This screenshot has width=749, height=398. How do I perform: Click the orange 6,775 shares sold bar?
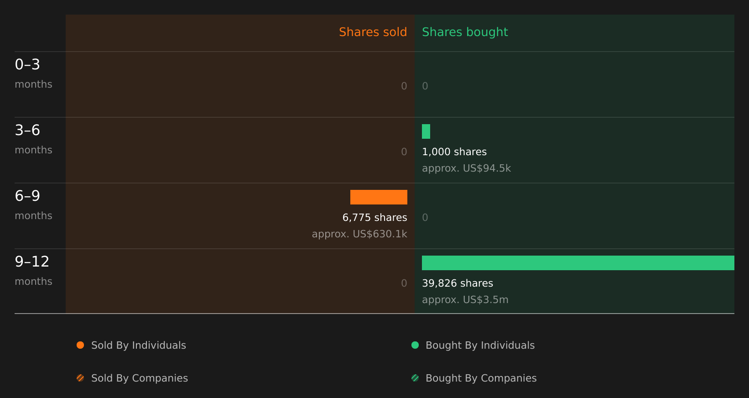379,197
